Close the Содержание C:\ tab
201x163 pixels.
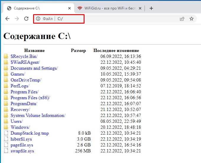69,8
